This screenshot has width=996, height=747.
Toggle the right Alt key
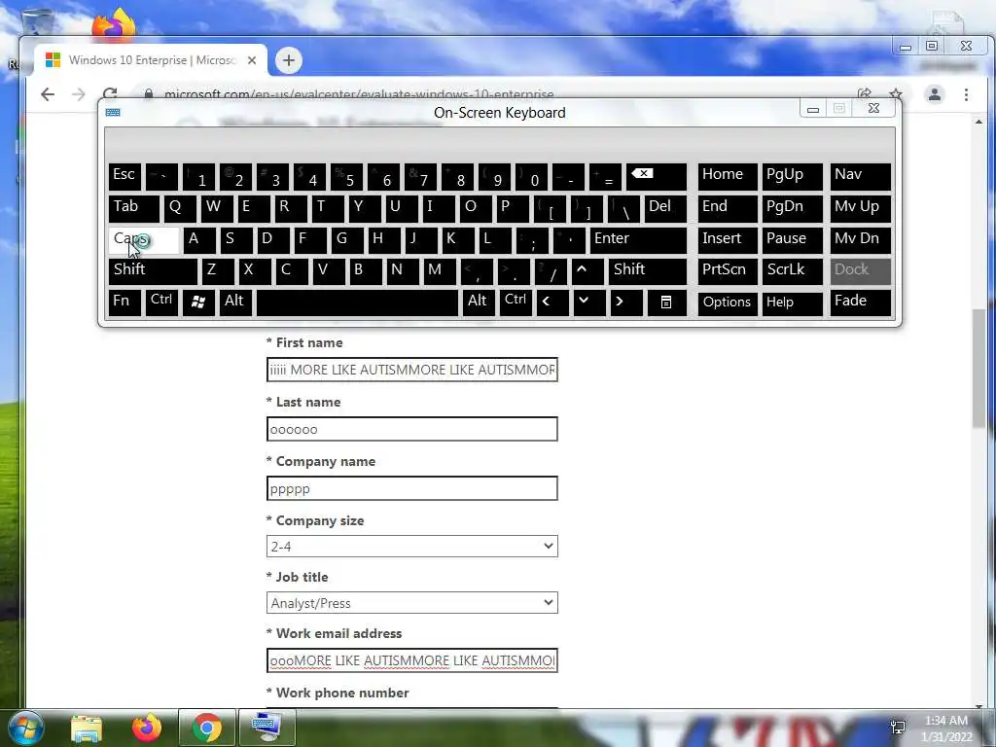[479, 302]
